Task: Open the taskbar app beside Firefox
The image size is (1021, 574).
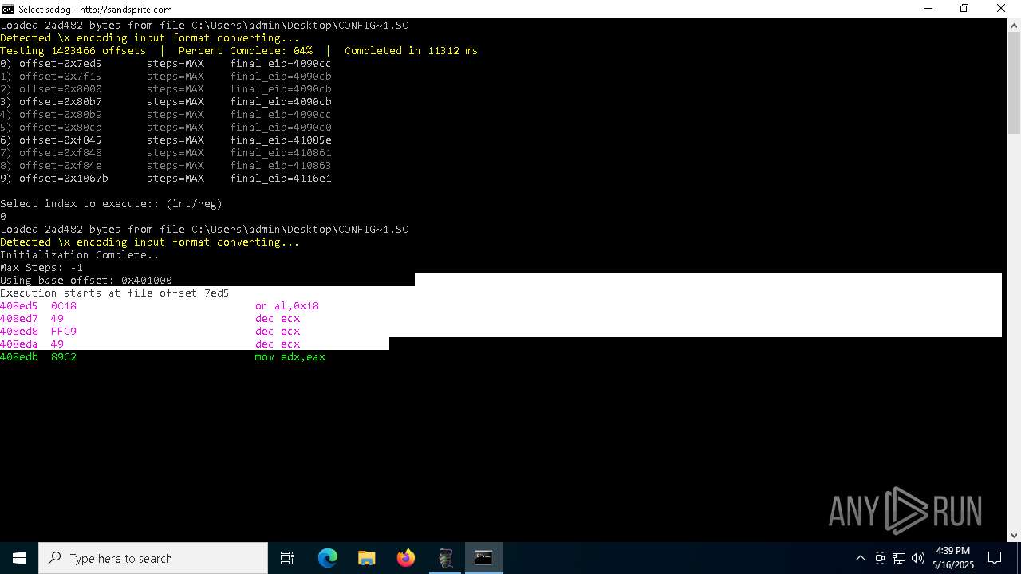Action: click(445, 558)
